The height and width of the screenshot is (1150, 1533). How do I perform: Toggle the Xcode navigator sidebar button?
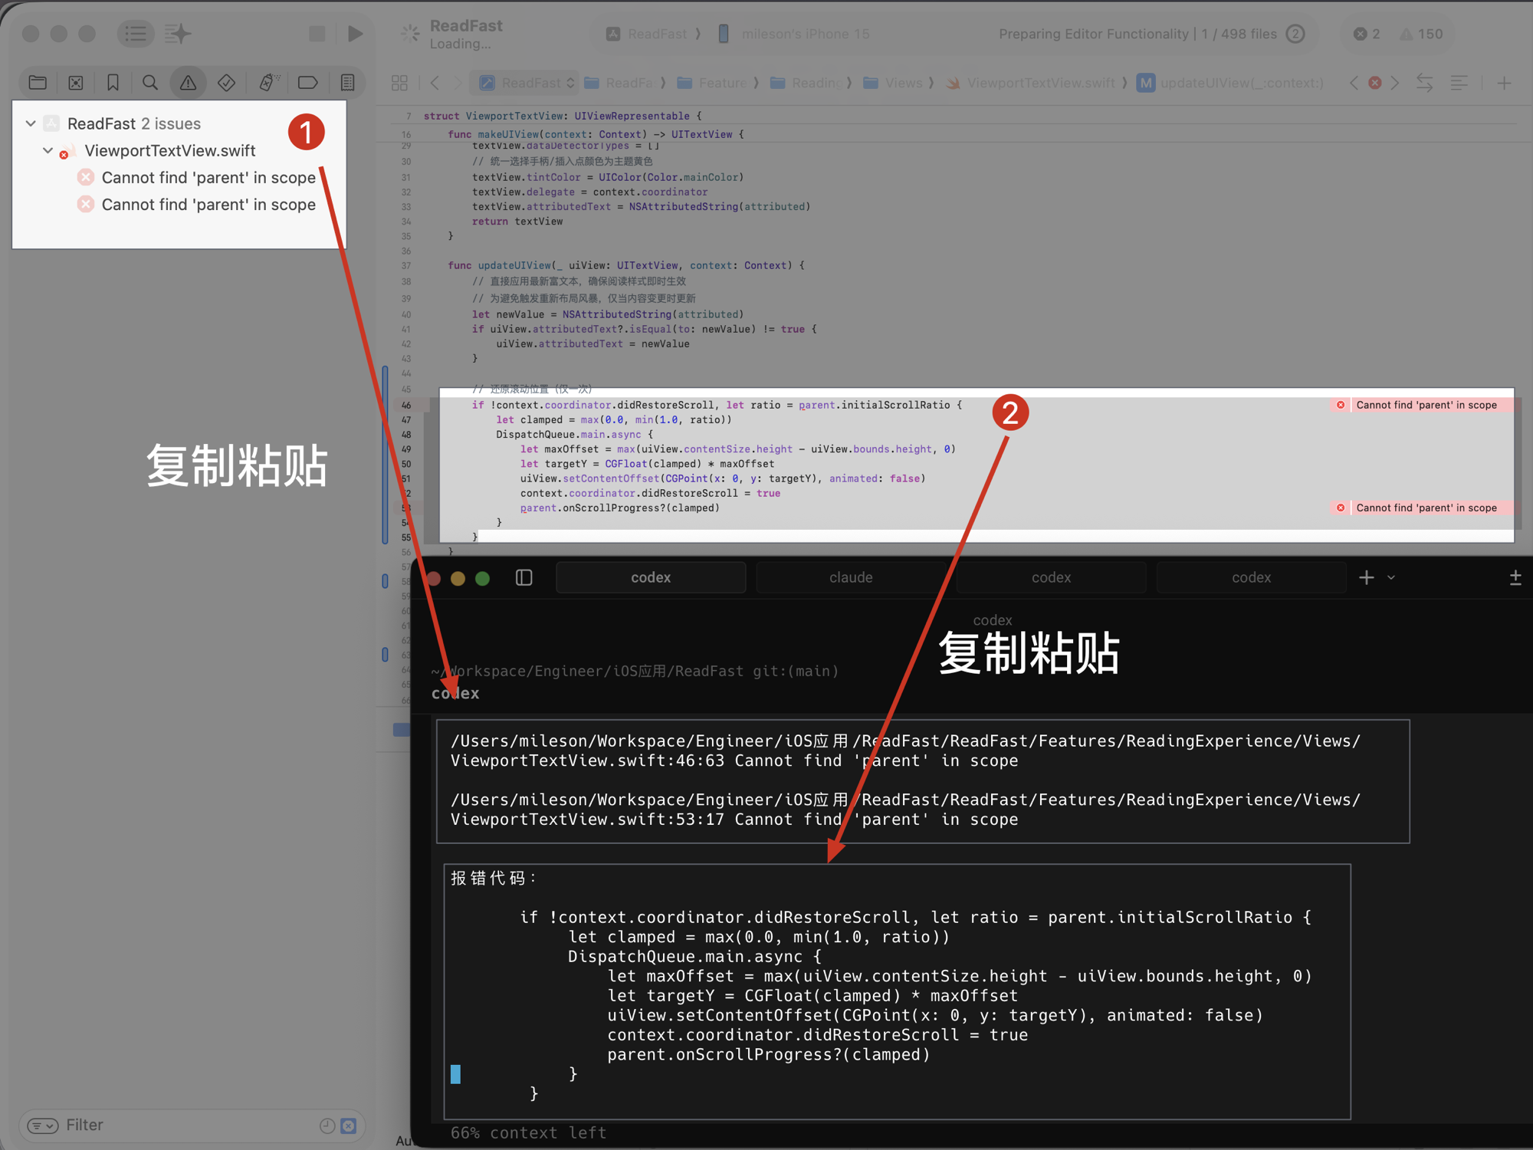[136, 34]
